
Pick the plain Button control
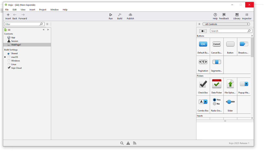230,47
